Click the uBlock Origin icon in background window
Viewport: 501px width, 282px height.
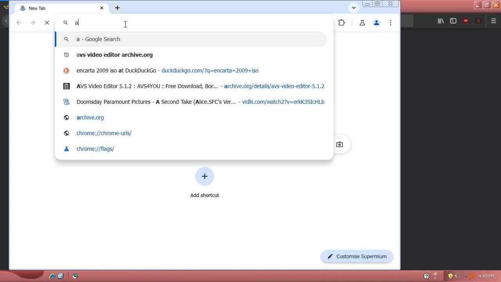466,21
